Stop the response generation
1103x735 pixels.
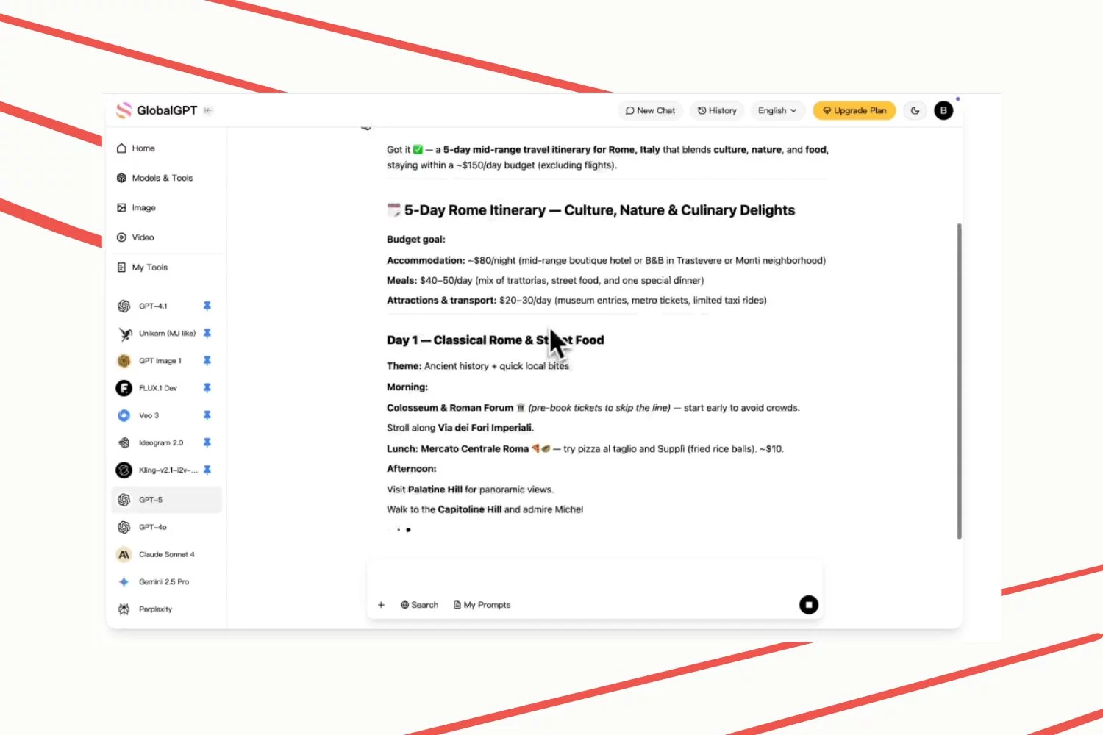point(808,605)
